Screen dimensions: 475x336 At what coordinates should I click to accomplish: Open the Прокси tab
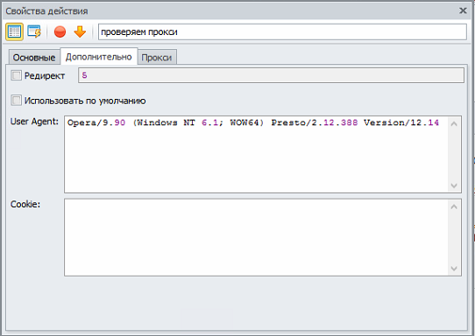(157, 57)
